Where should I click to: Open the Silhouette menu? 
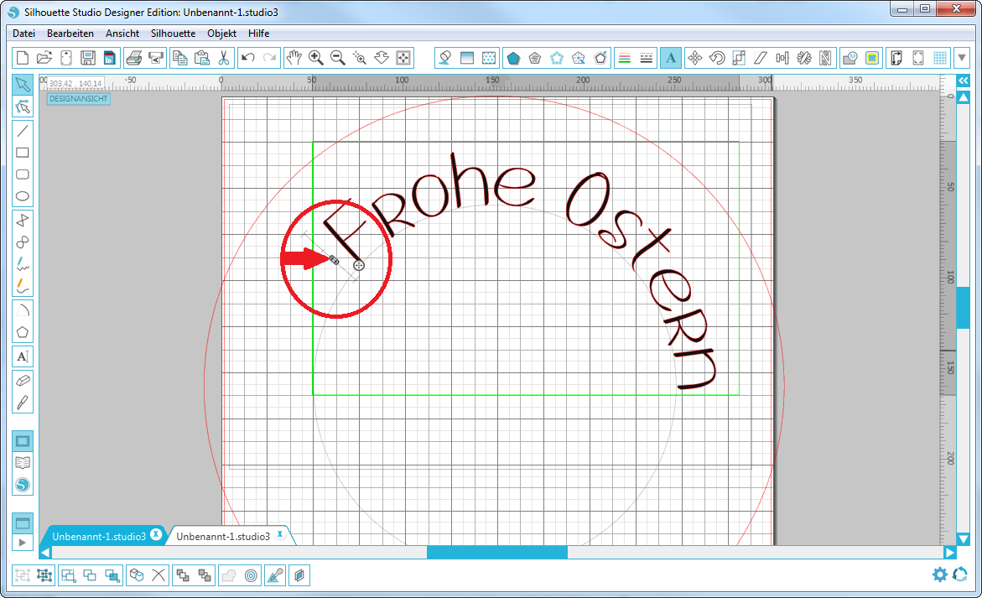coord(173,34)
